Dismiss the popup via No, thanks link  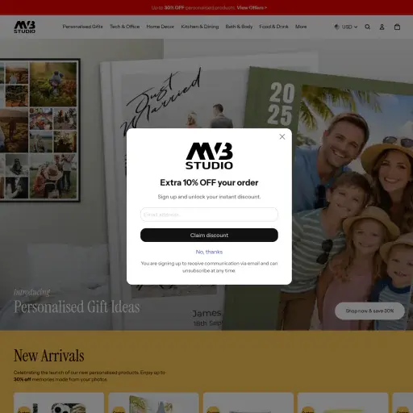tap(209, 252)
